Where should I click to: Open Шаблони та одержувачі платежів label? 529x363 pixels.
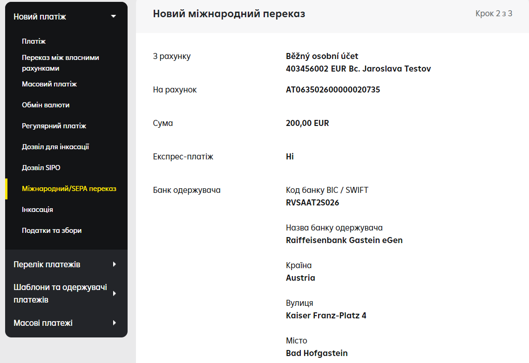point(60,293)
